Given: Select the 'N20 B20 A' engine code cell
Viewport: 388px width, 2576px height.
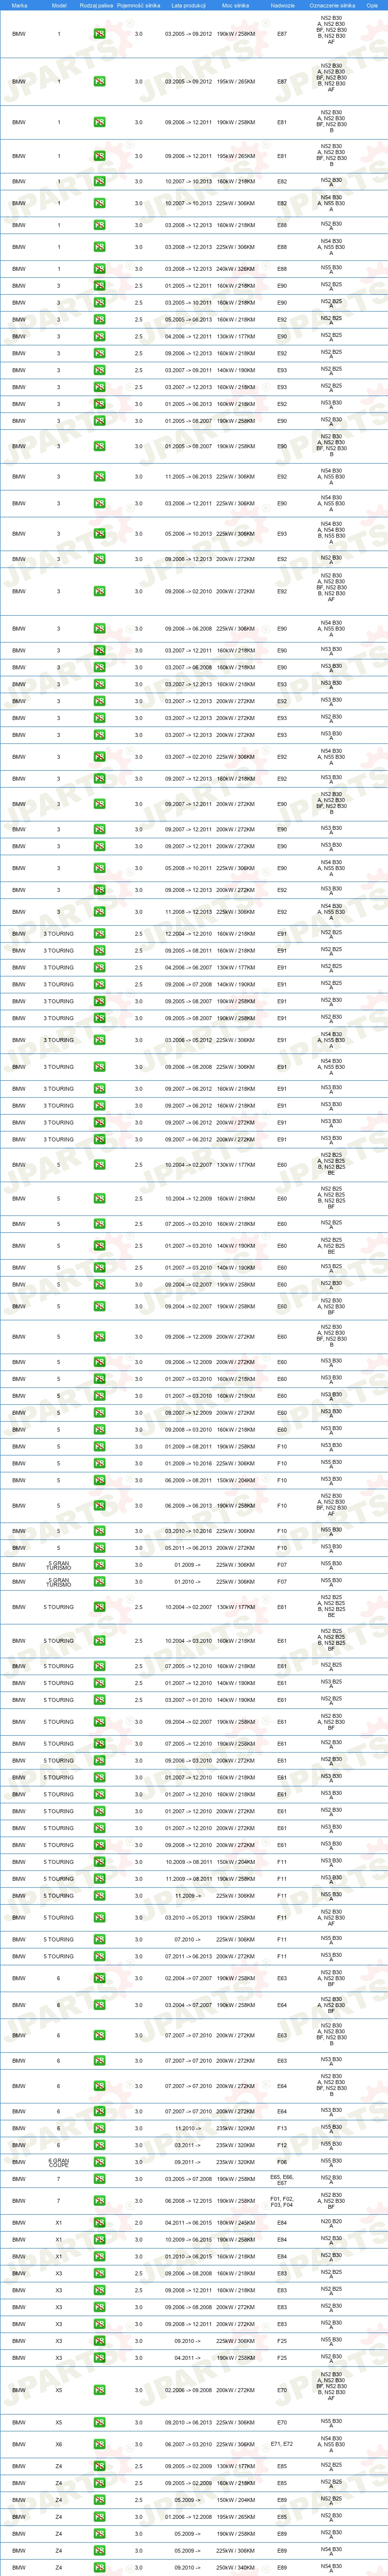Looking at the screenshot, I should click(332, 2222).
